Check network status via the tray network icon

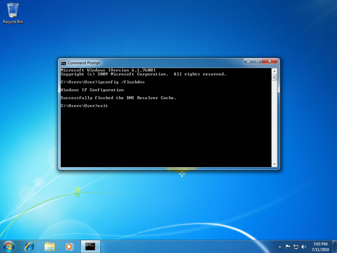click(x=296, y=246)
